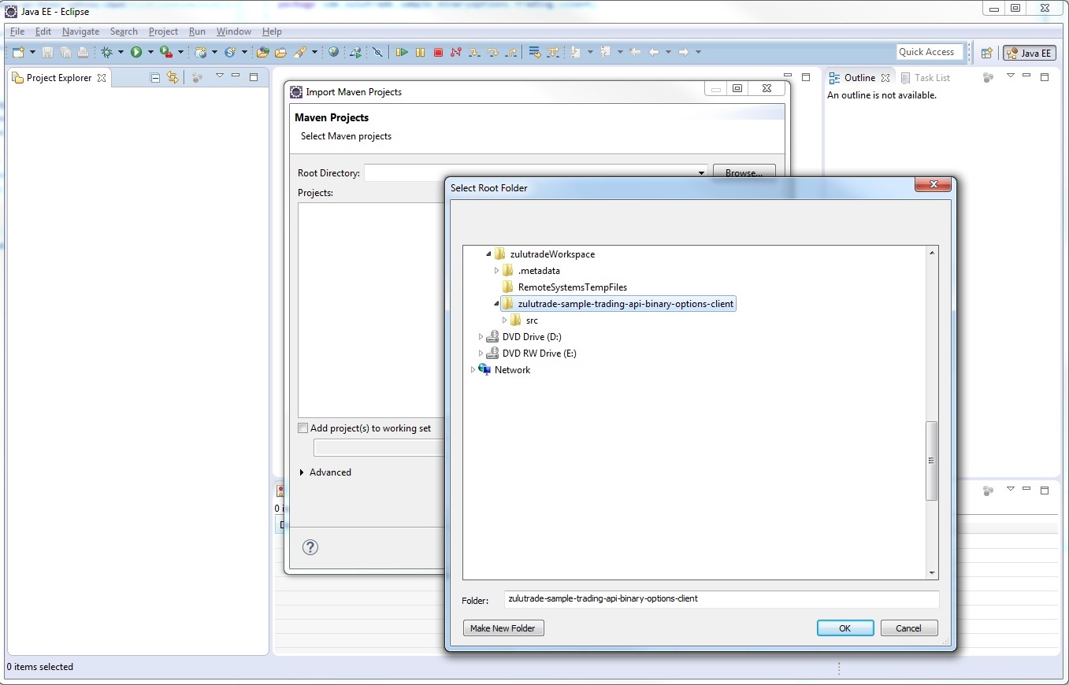Viewport: 1069px width, 685px height.
Task: Enable Add project(s) to working set
Action: pyautogui.click(x=303, y=428)
